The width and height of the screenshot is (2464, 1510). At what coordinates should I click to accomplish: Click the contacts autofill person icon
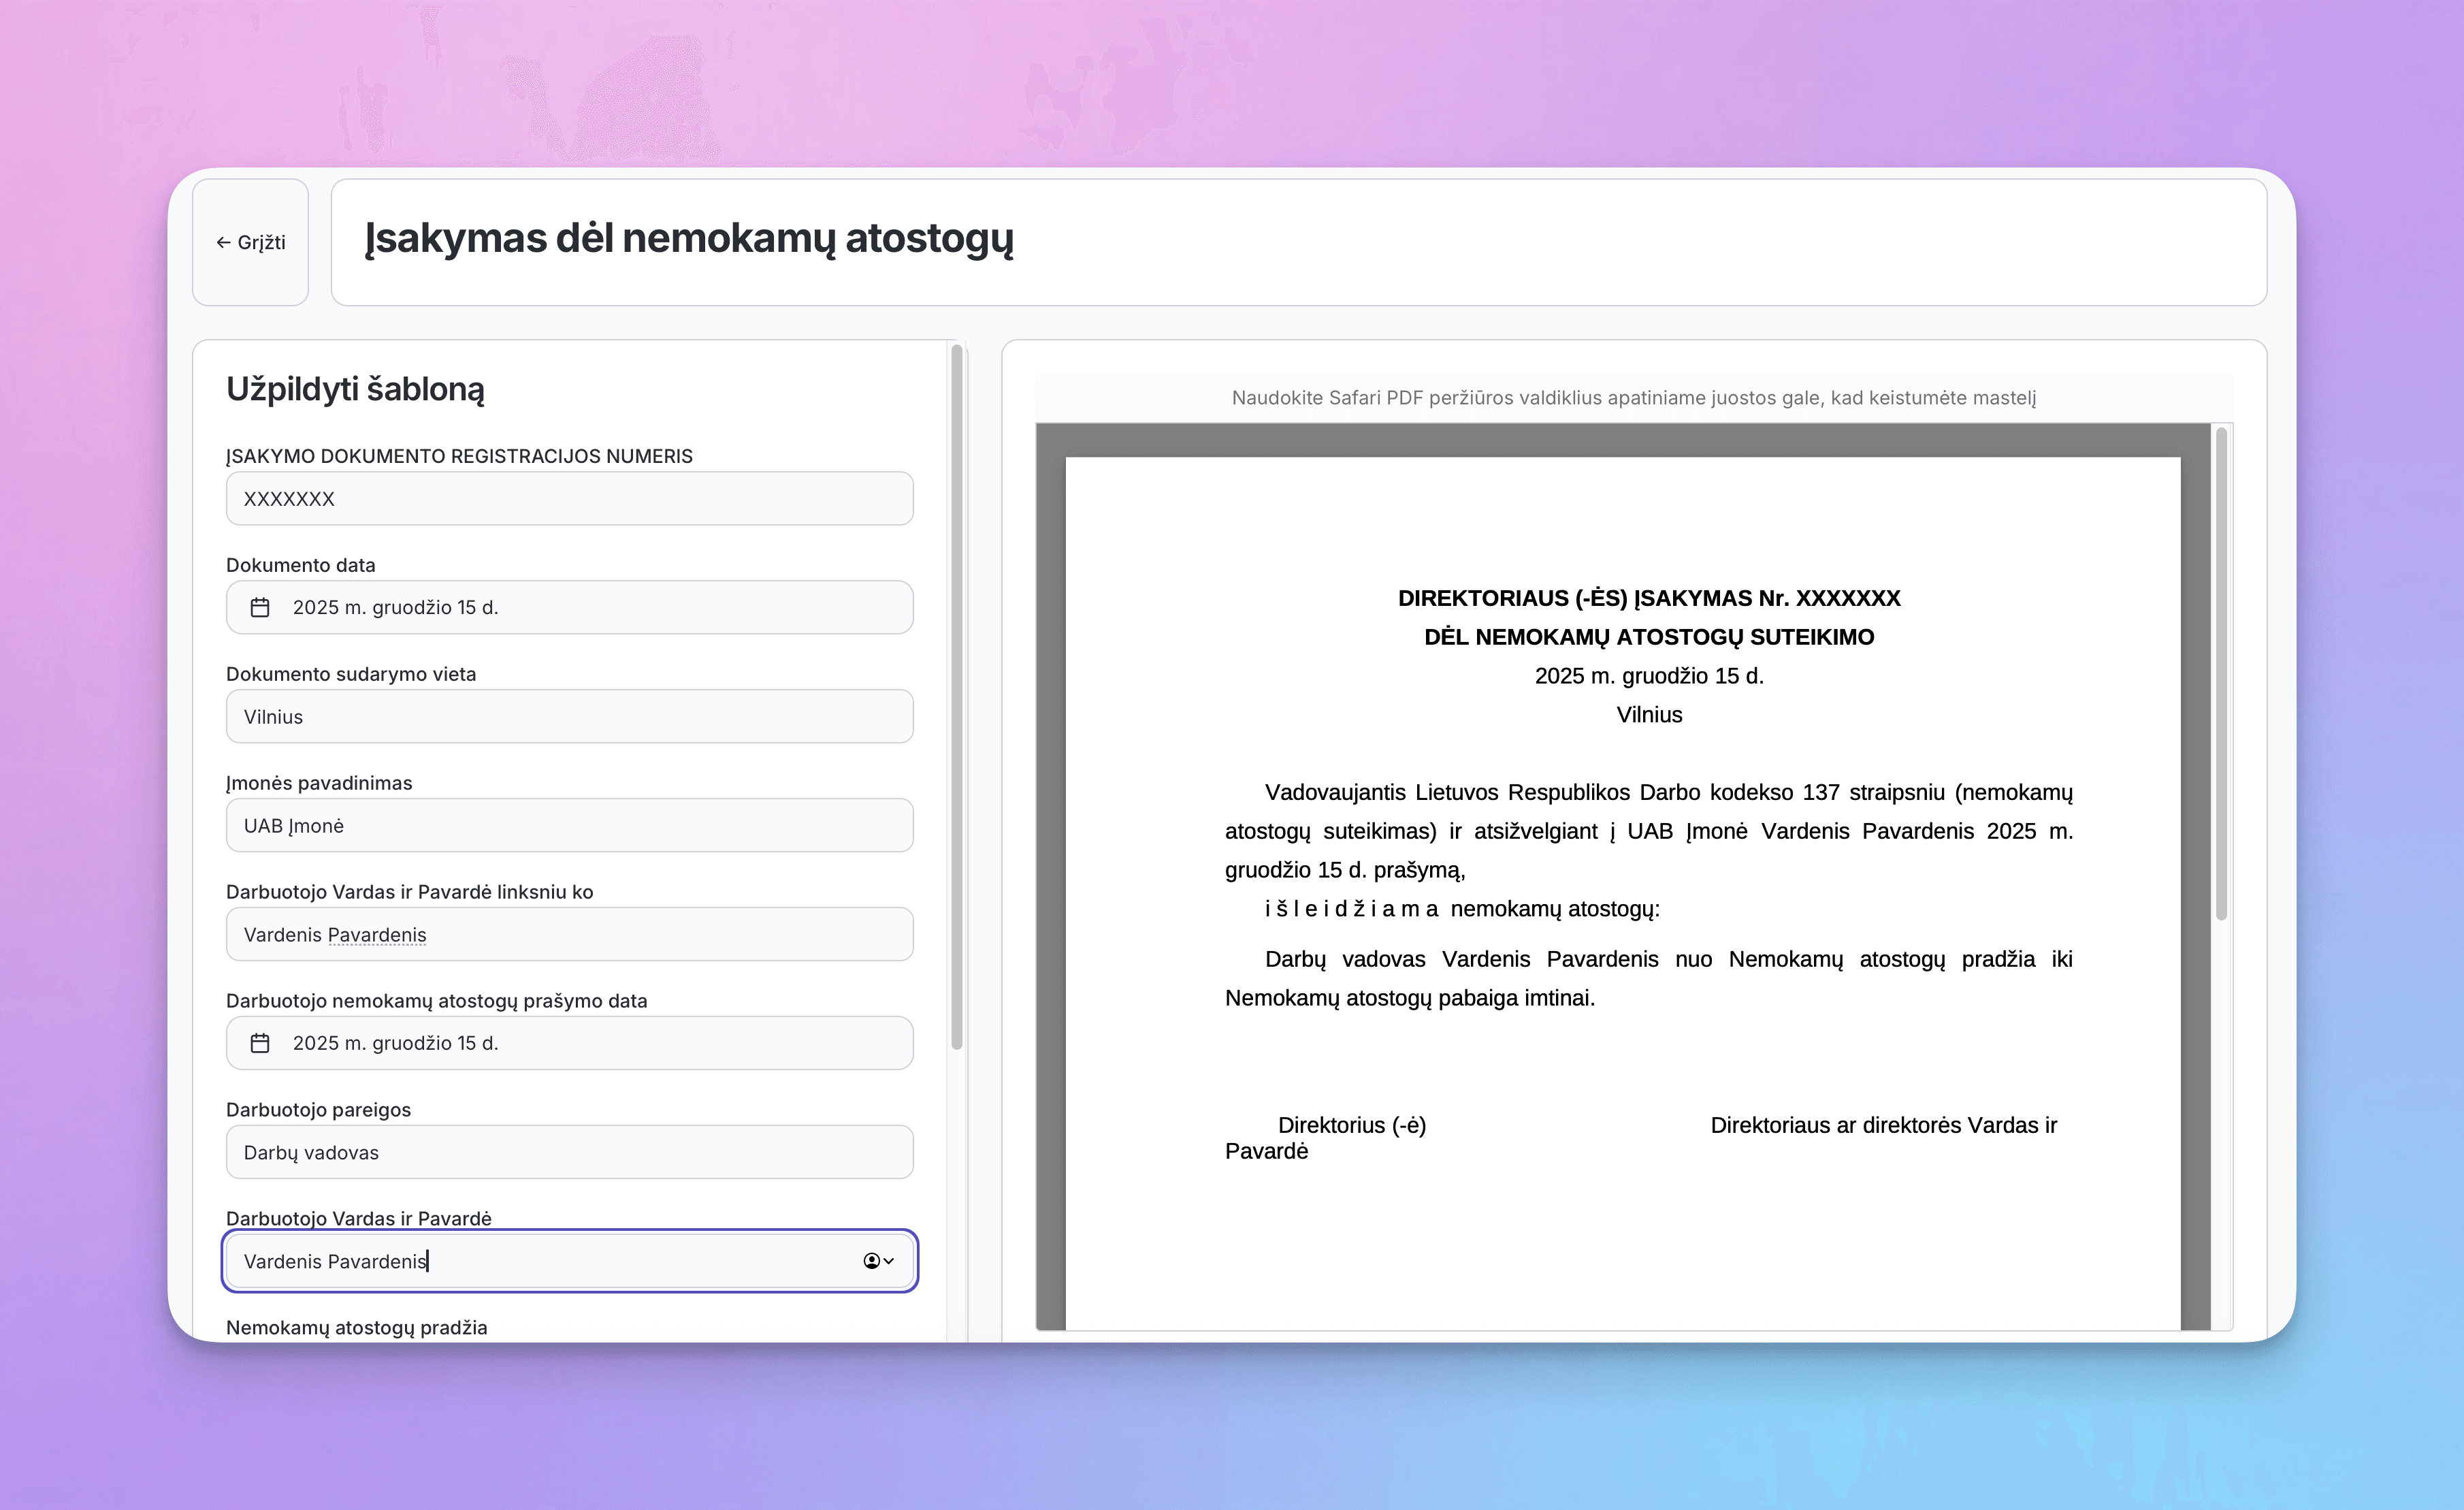(871, 1261)
